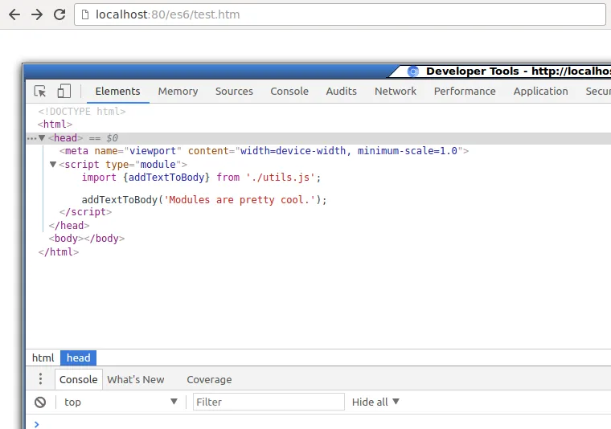The height and width of the screenshot is (429, 611).
Task: Focus the localhost:80/es6/test.htm address bar
Action: click(340, 14)
